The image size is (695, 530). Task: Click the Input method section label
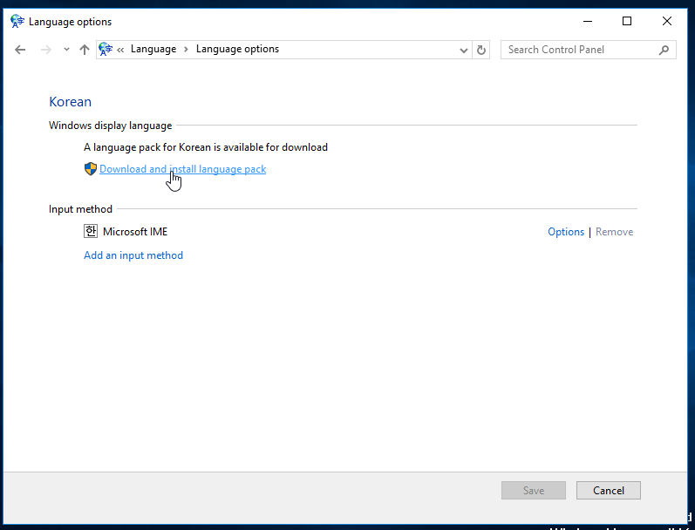80,209
